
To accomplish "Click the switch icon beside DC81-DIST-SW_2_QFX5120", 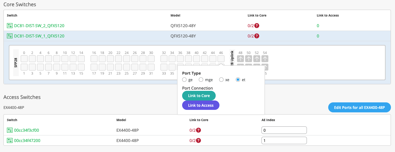I will 10,26.
